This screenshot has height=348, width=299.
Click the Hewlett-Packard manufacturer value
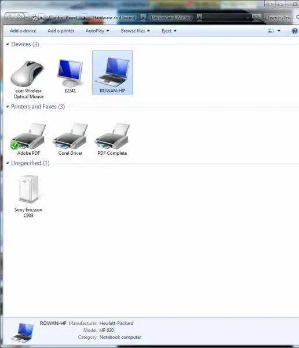click(116, 323)
